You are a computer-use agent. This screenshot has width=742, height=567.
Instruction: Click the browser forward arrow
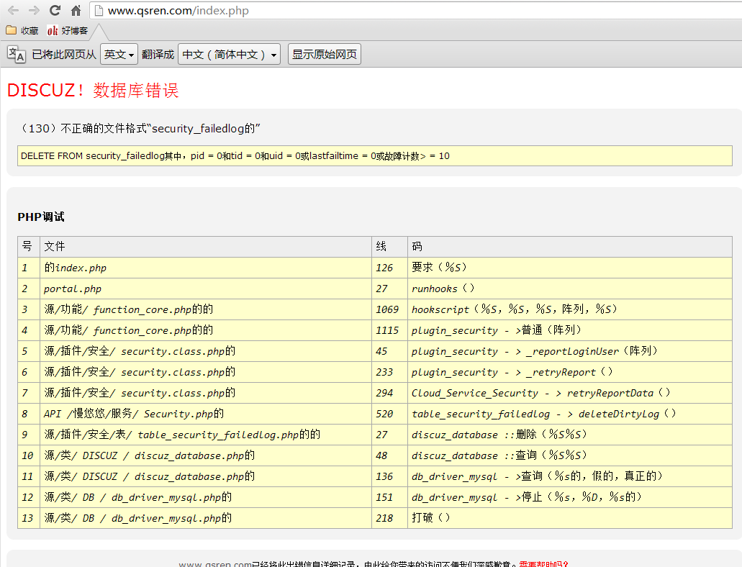tap(34, 10)
